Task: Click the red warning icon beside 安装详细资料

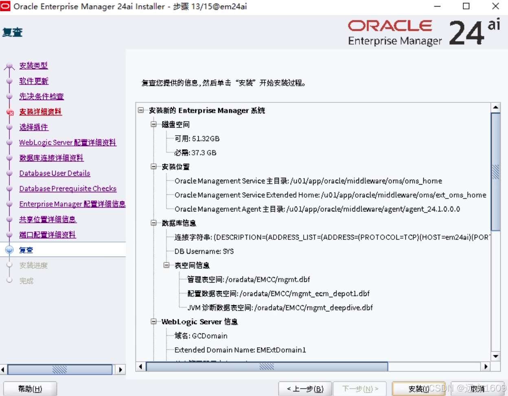Action: point(10,112)
